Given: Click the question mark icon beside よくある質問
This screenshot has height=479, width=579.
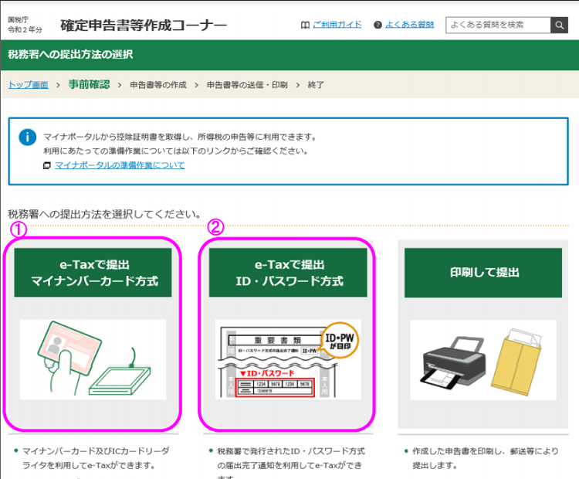Looking at the screenshot, I should pyautogui.click(x=378, y=25).
